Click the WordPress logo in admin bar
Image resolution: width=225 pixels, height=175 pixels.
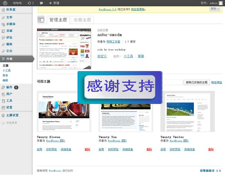click(x=5, y=3)
